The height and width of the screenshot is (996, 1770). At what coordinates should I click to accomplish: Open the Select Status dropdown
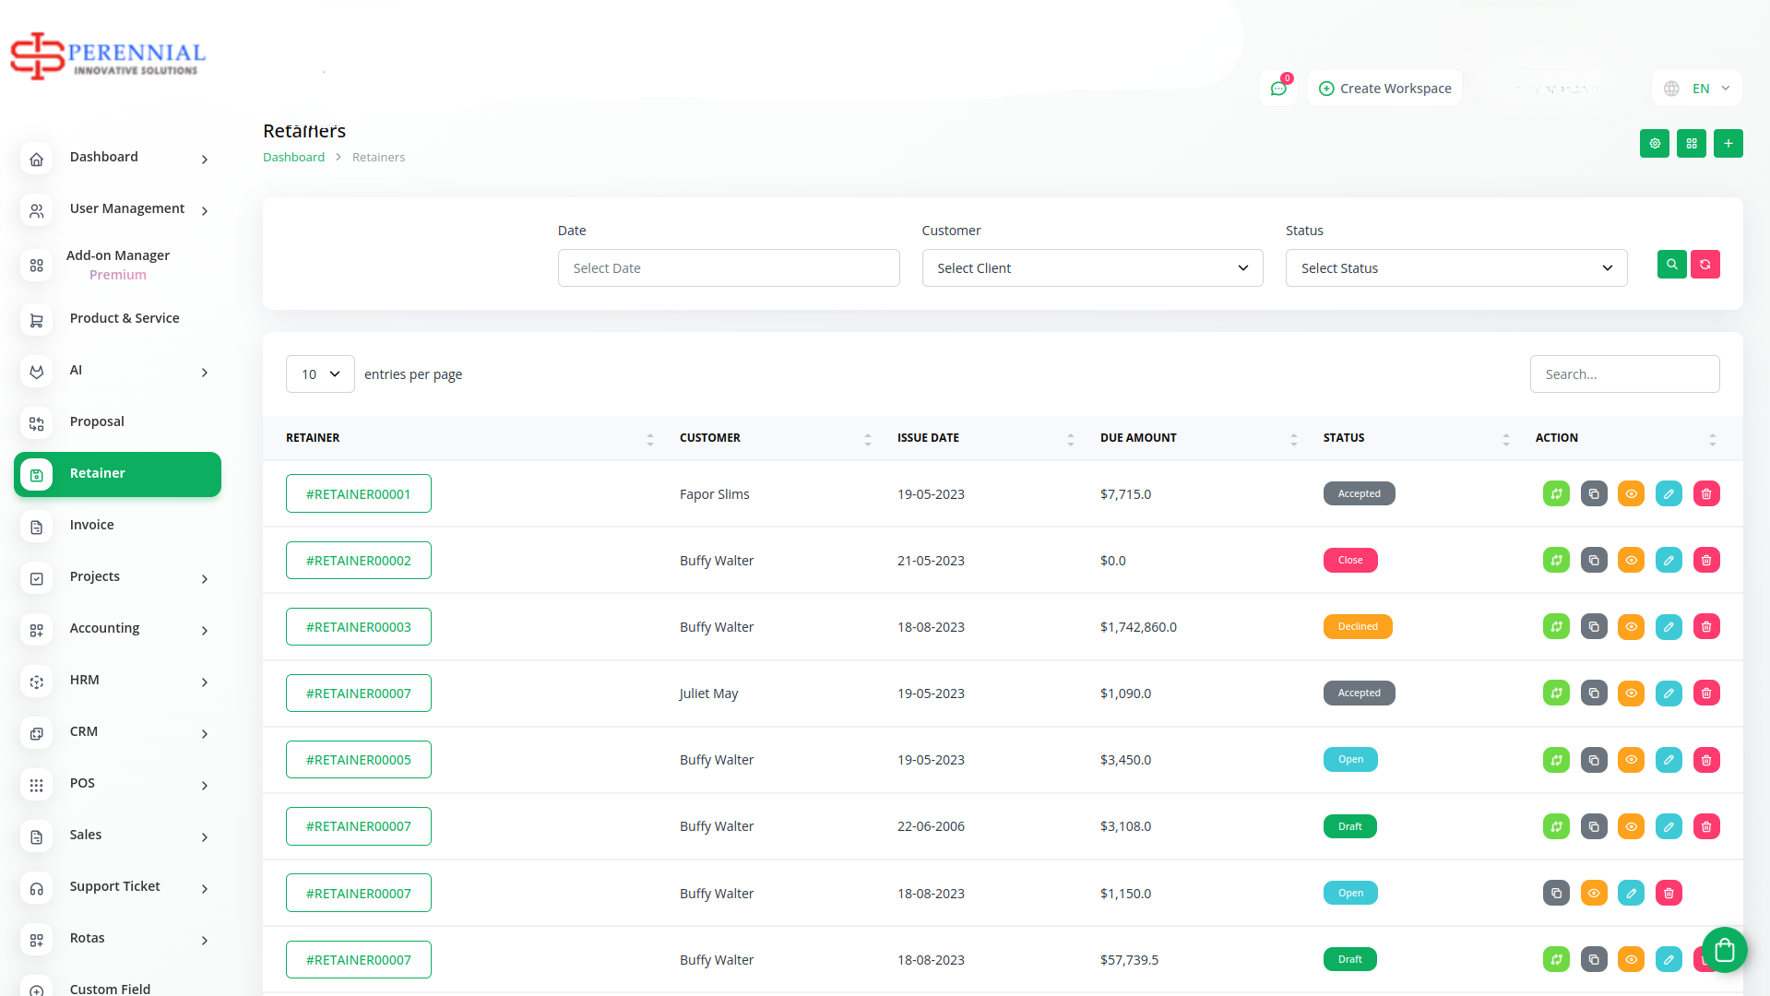(x=1455, y=268)
